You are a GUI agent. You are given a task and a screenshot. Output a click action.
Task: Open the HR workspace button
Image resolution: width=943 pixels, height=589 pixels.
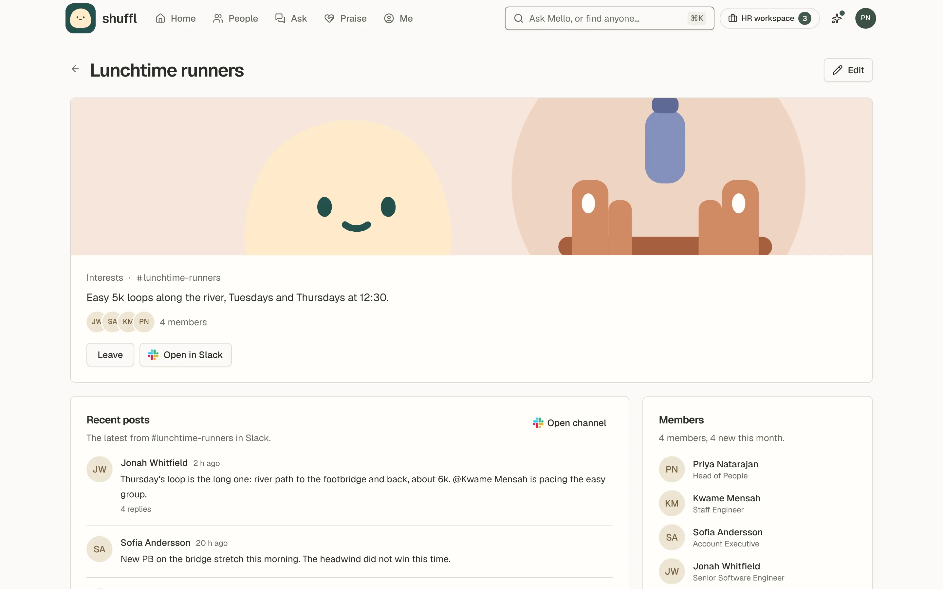769,18
